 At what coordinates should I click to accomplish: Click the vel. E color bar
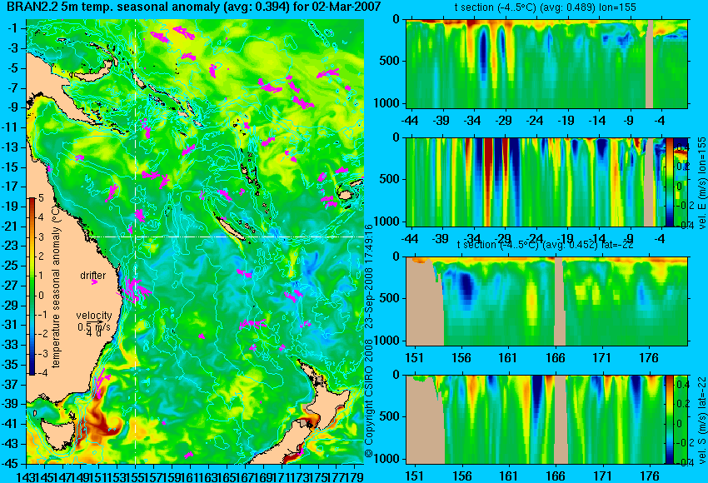pos(670,182)
